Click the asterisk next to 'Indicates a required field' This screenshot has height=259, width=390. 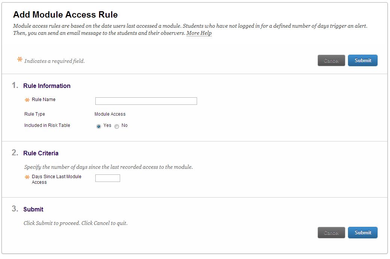[x=20, y=60]
